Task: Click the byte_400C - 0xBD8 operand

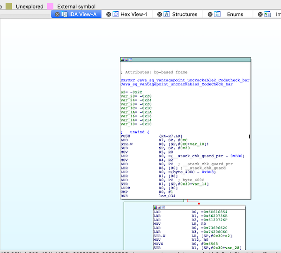Action: coord(192,172)
